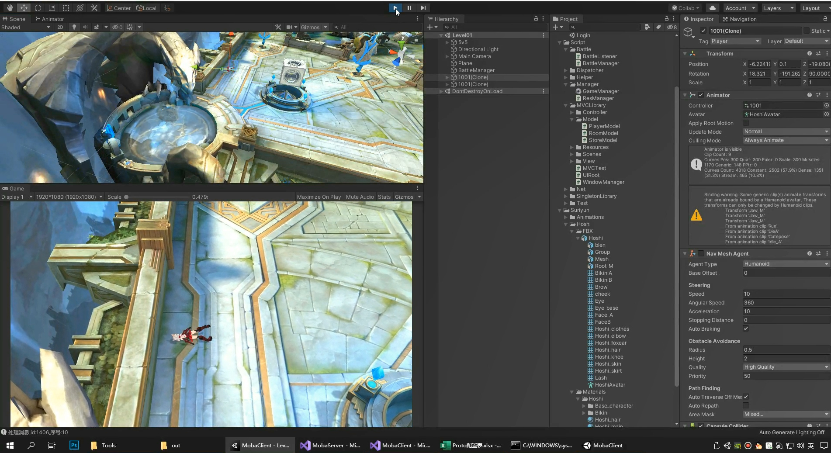Click the Speed value field

point(786,294)
